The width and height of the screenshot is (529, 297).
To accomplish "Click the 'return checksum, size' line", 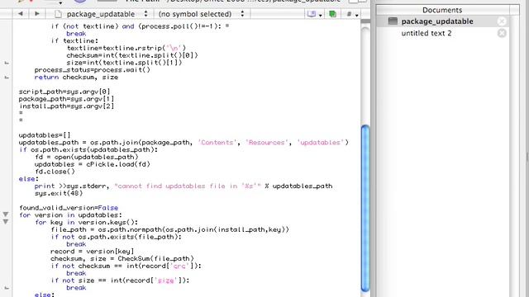I will pos(76,77).
